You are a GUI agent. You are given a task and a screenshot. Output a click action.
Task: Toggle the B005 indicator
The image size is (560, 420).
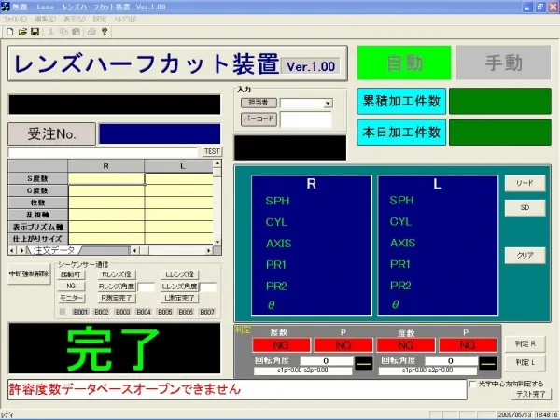pos(165,312)
